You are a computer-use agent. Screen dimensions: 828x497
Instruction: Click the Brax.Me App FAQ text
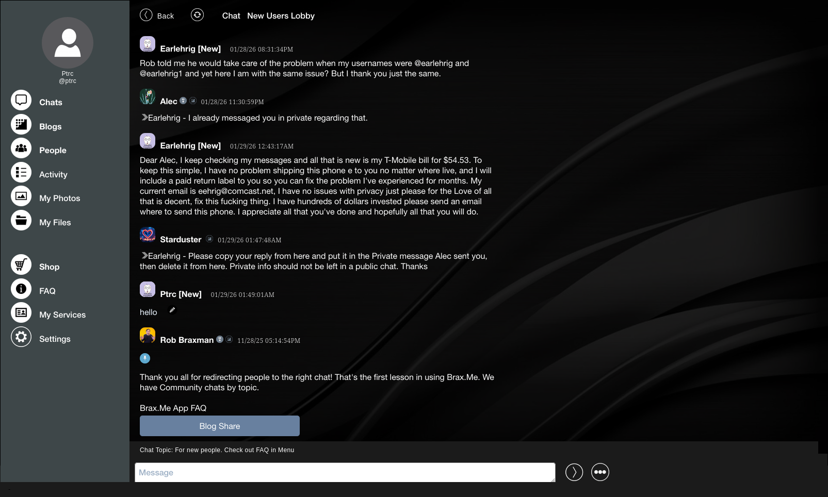pyautogui.click(x=173, y=408)
